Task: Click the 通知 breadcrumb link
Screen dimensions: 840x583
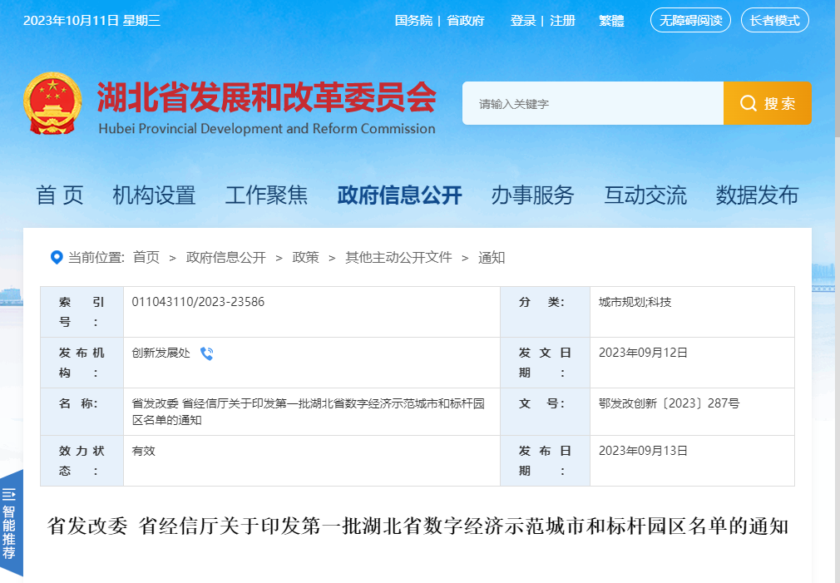Action: (x=492, y=258)
